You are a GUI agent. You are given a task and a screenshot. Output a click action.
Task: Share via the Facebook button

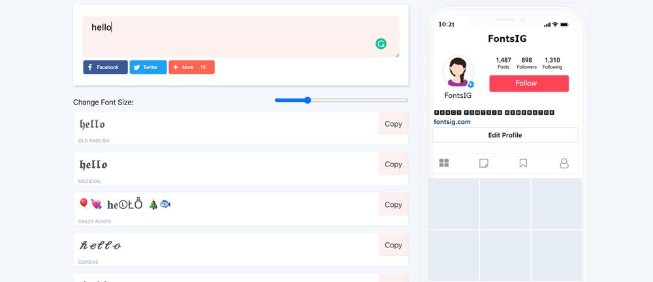[105, 67]
